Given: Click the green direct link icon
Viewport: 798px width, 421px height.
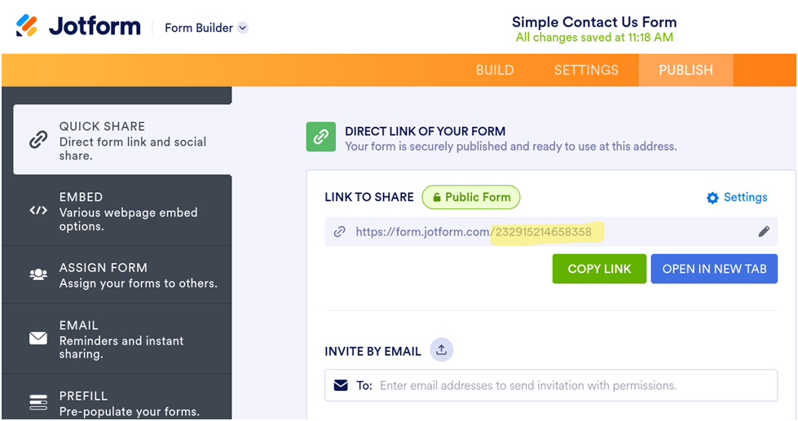Looking at the screenshot, I should (321, 138).
